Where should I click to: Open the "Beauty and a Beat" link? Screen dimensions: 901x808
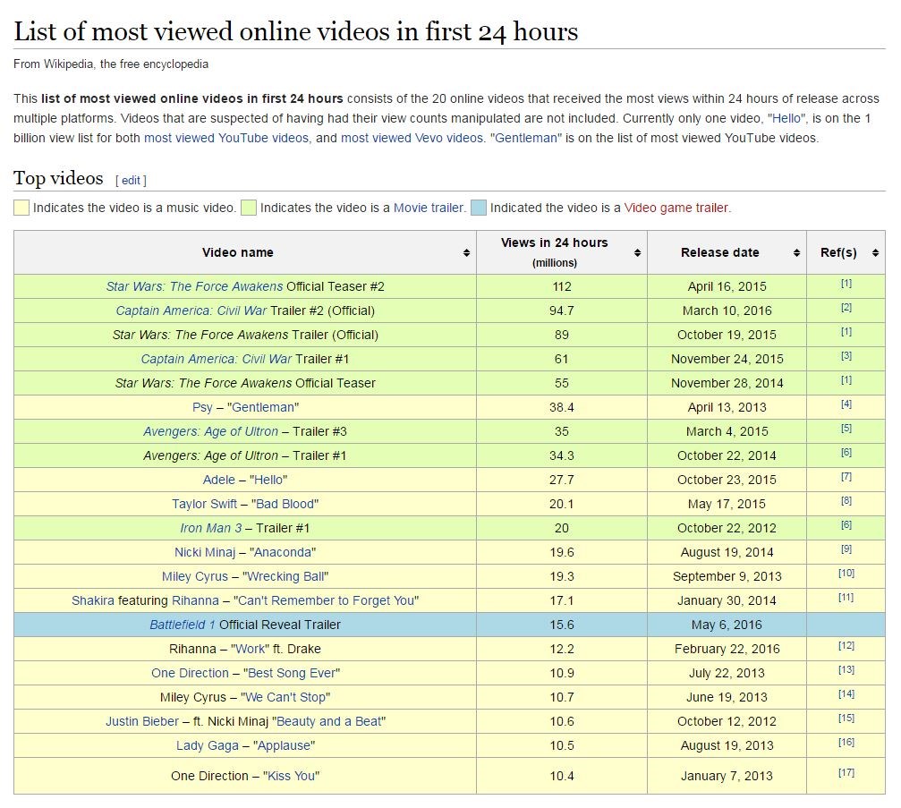[328, 720]
